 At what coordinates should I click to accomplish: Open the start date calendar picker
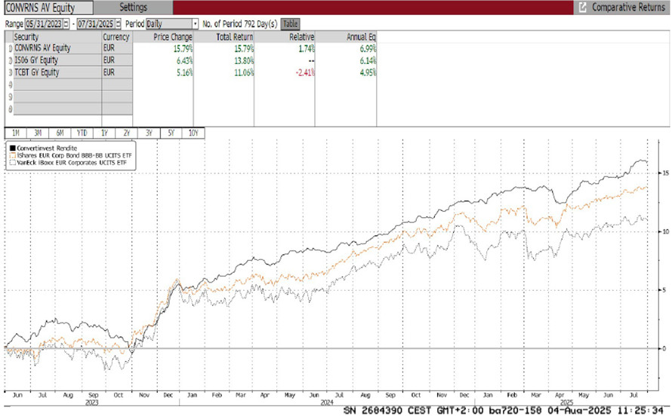coord(66,24)
